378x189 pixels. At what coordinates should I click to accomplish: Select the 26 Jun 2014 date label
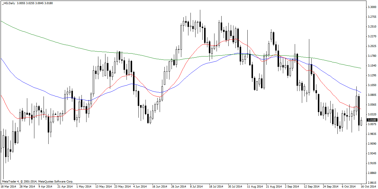click(179, 187)
